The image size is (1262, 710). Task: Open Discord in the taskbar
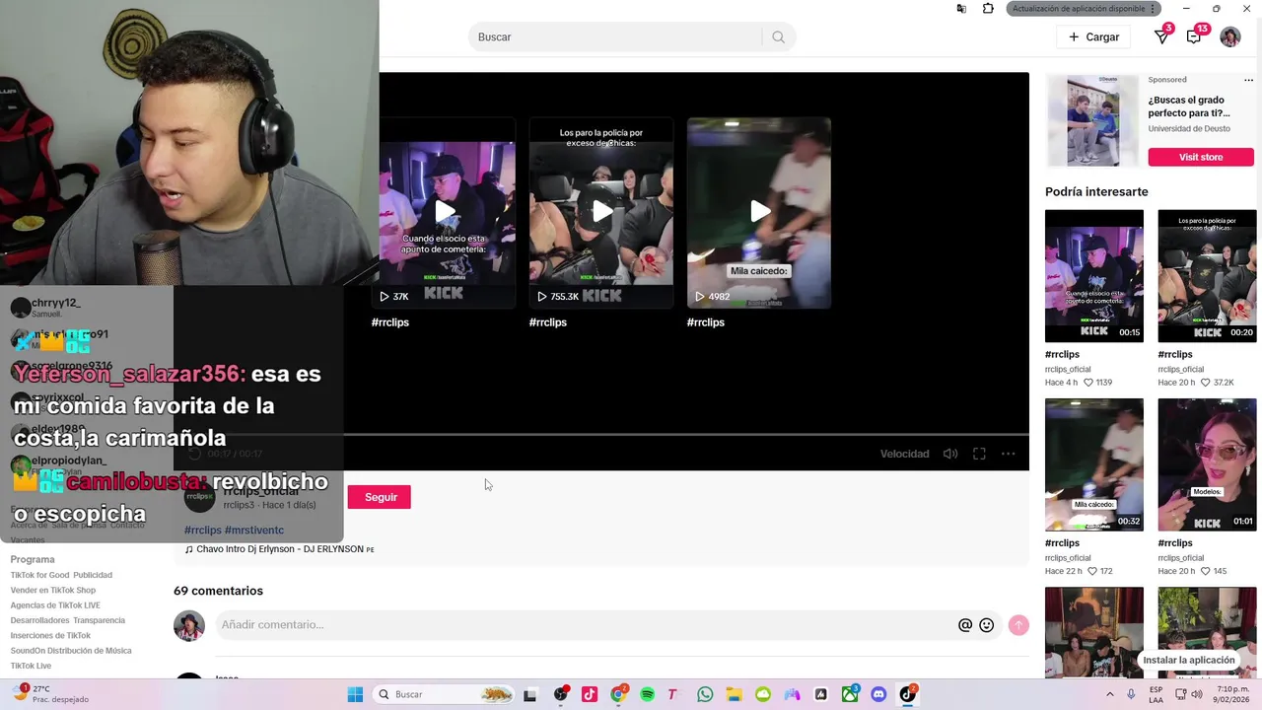878,694
